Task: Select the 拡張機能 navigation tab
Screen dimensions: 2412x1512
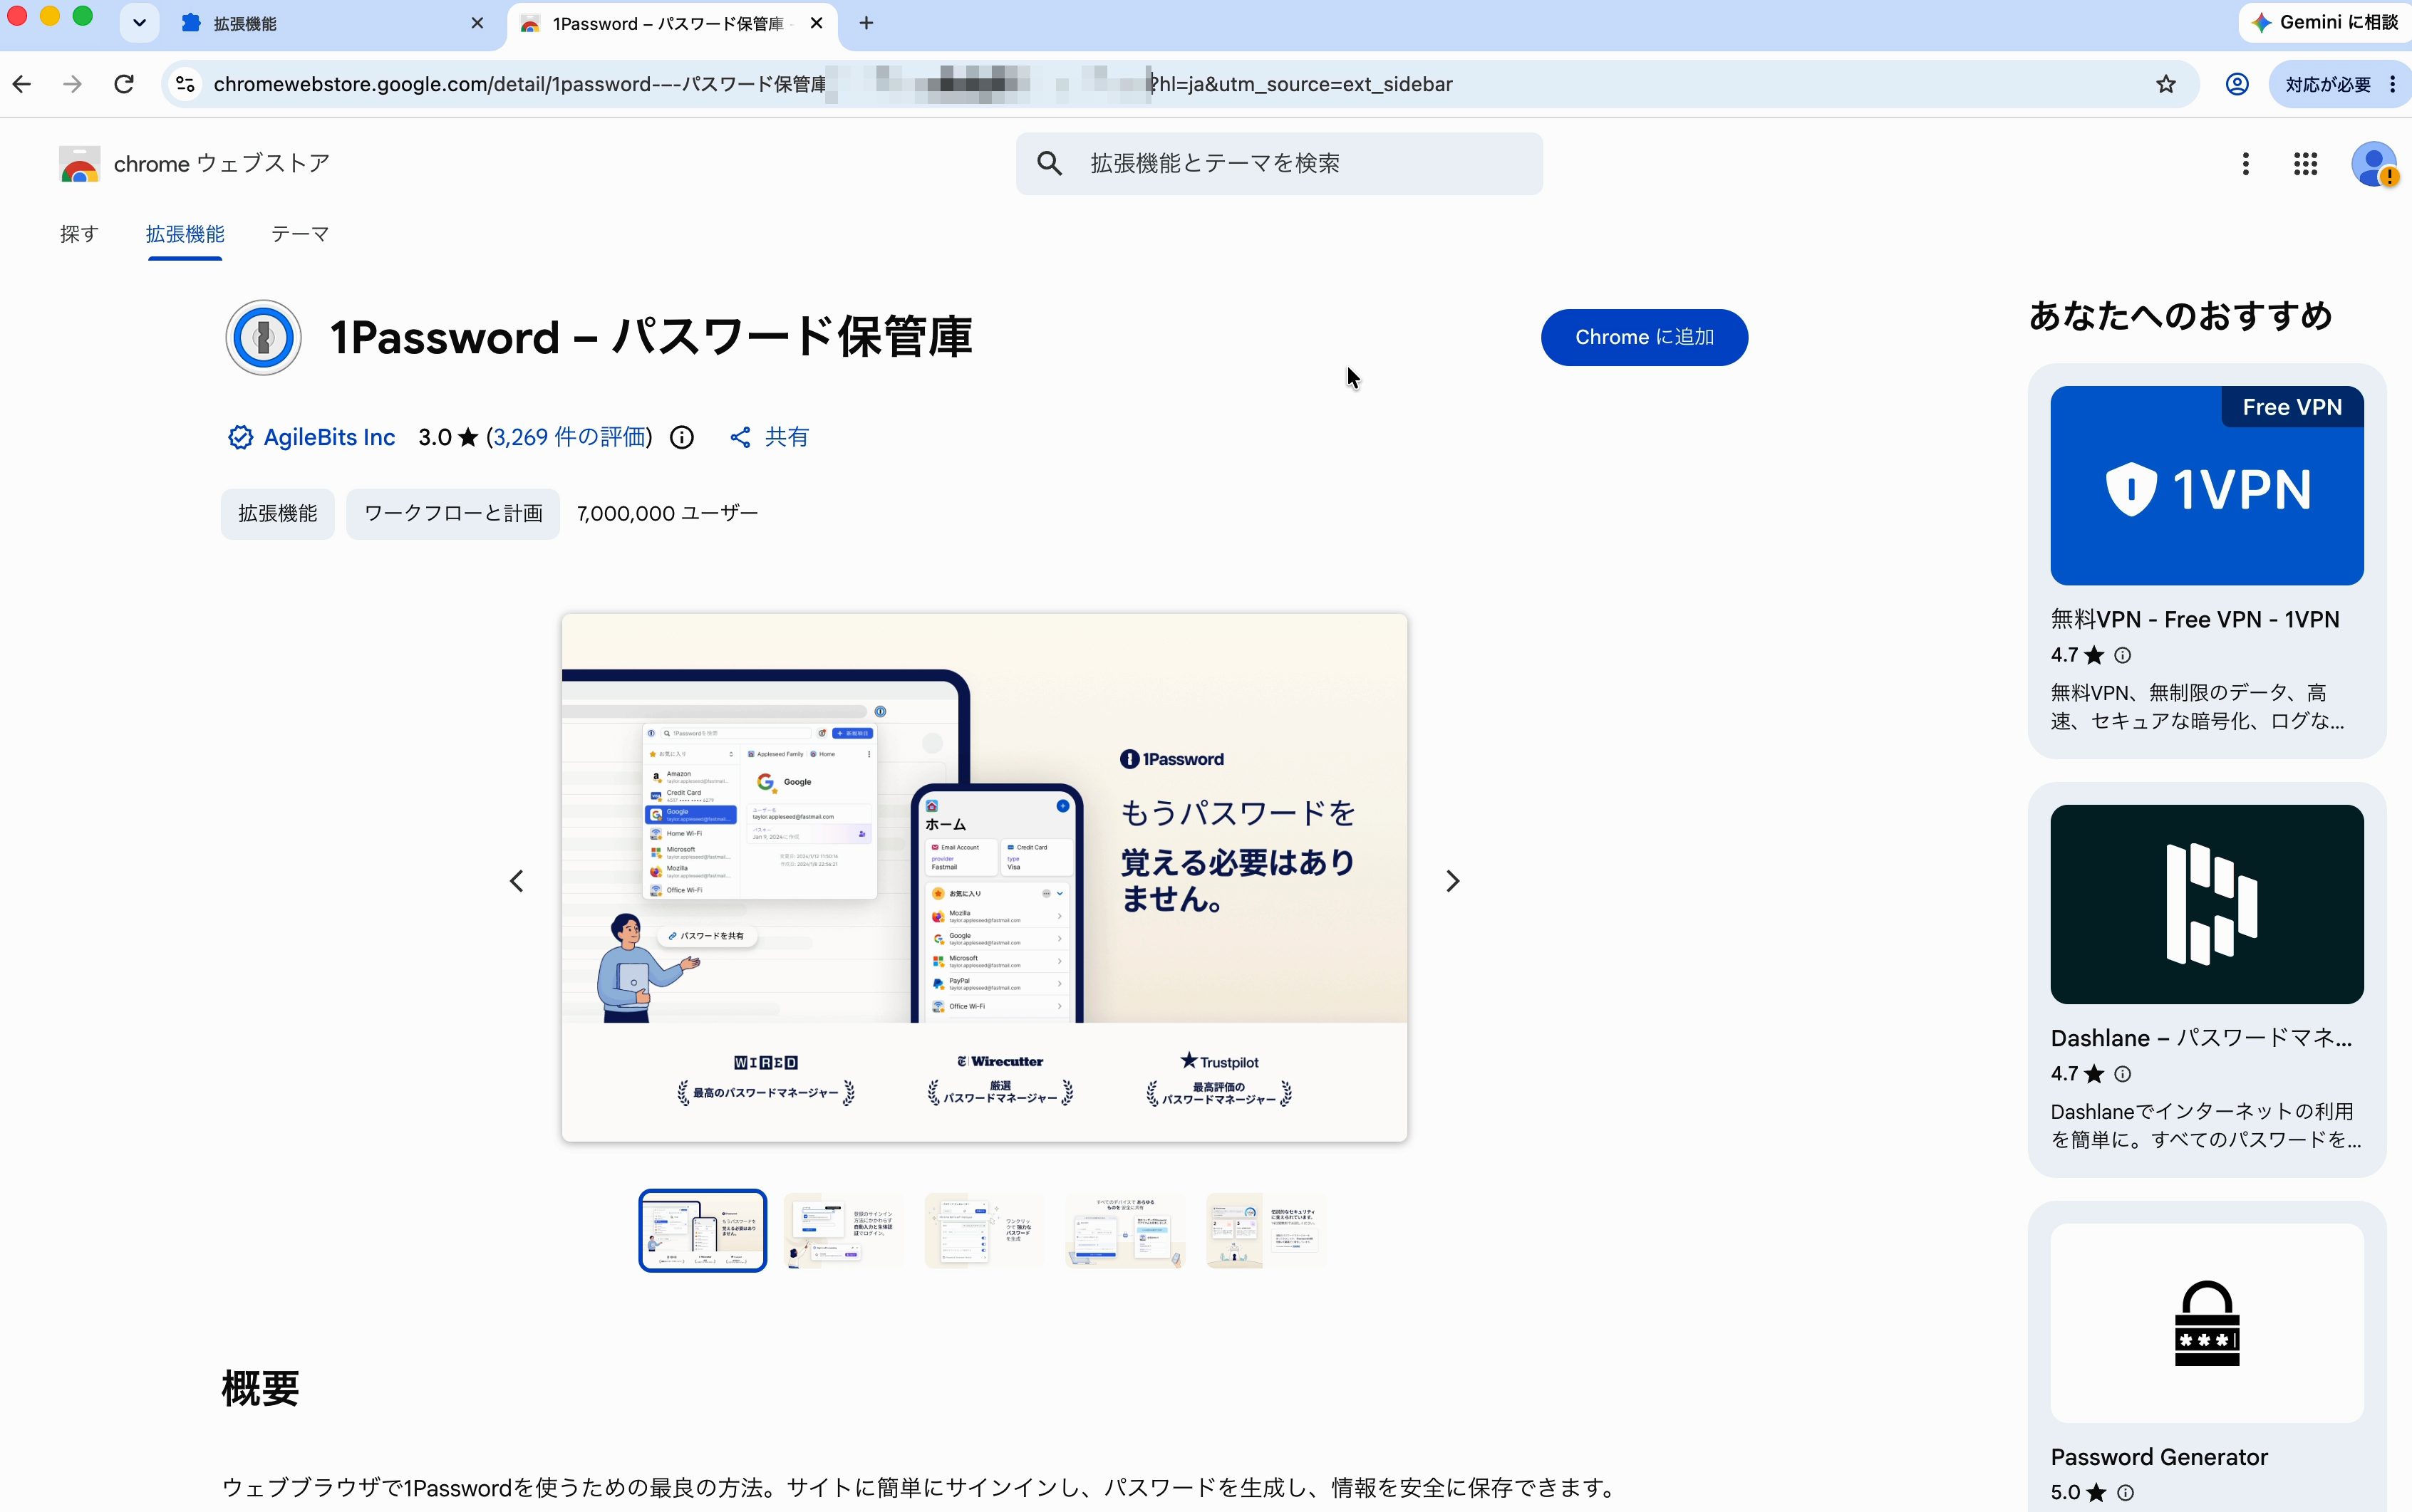Action: point(185,234)
